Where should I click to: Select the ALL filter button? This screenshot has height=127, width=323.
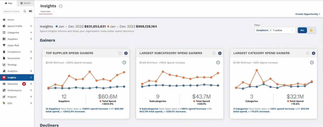[302, 30]
